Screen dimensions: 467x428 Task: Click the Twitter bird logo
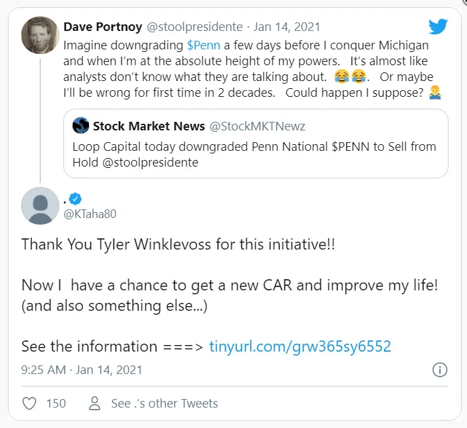coord(438,27)
